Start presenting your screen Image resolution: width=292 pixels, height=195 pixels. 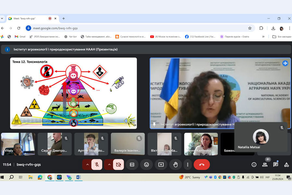pos(161,165)
